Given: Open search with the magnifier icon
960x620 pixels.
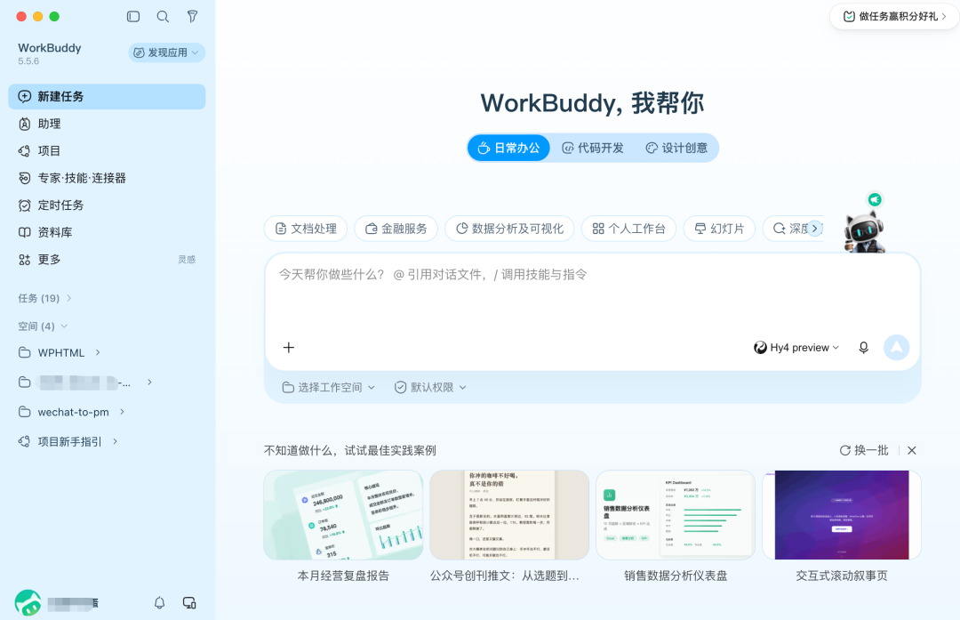Looking at the screenshot, I should click(x=163, y=17).
